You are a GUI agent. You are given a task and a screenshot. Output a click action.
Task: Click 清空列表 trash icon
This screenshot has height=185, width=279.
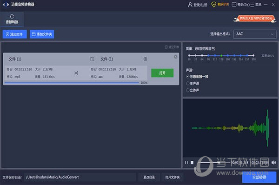[166, 47]
